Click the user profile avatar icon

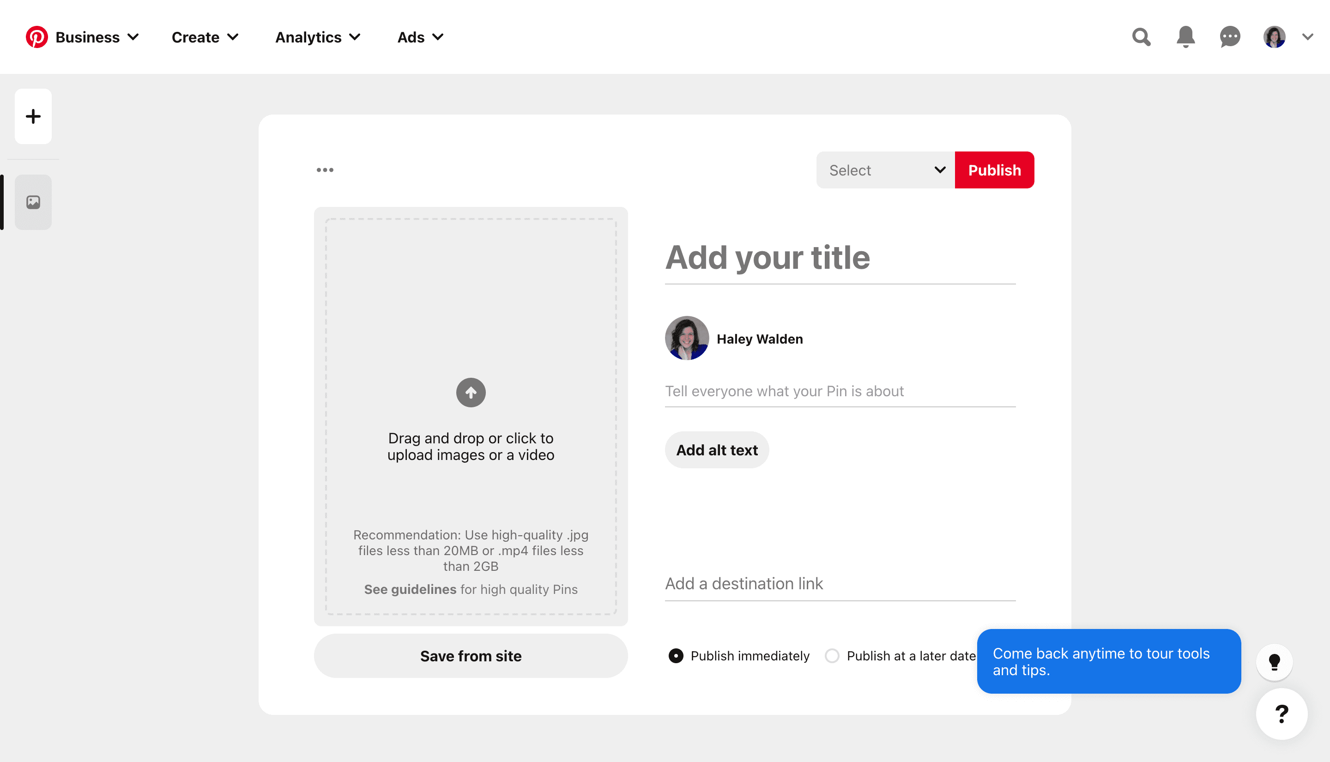pos(1274,36)
